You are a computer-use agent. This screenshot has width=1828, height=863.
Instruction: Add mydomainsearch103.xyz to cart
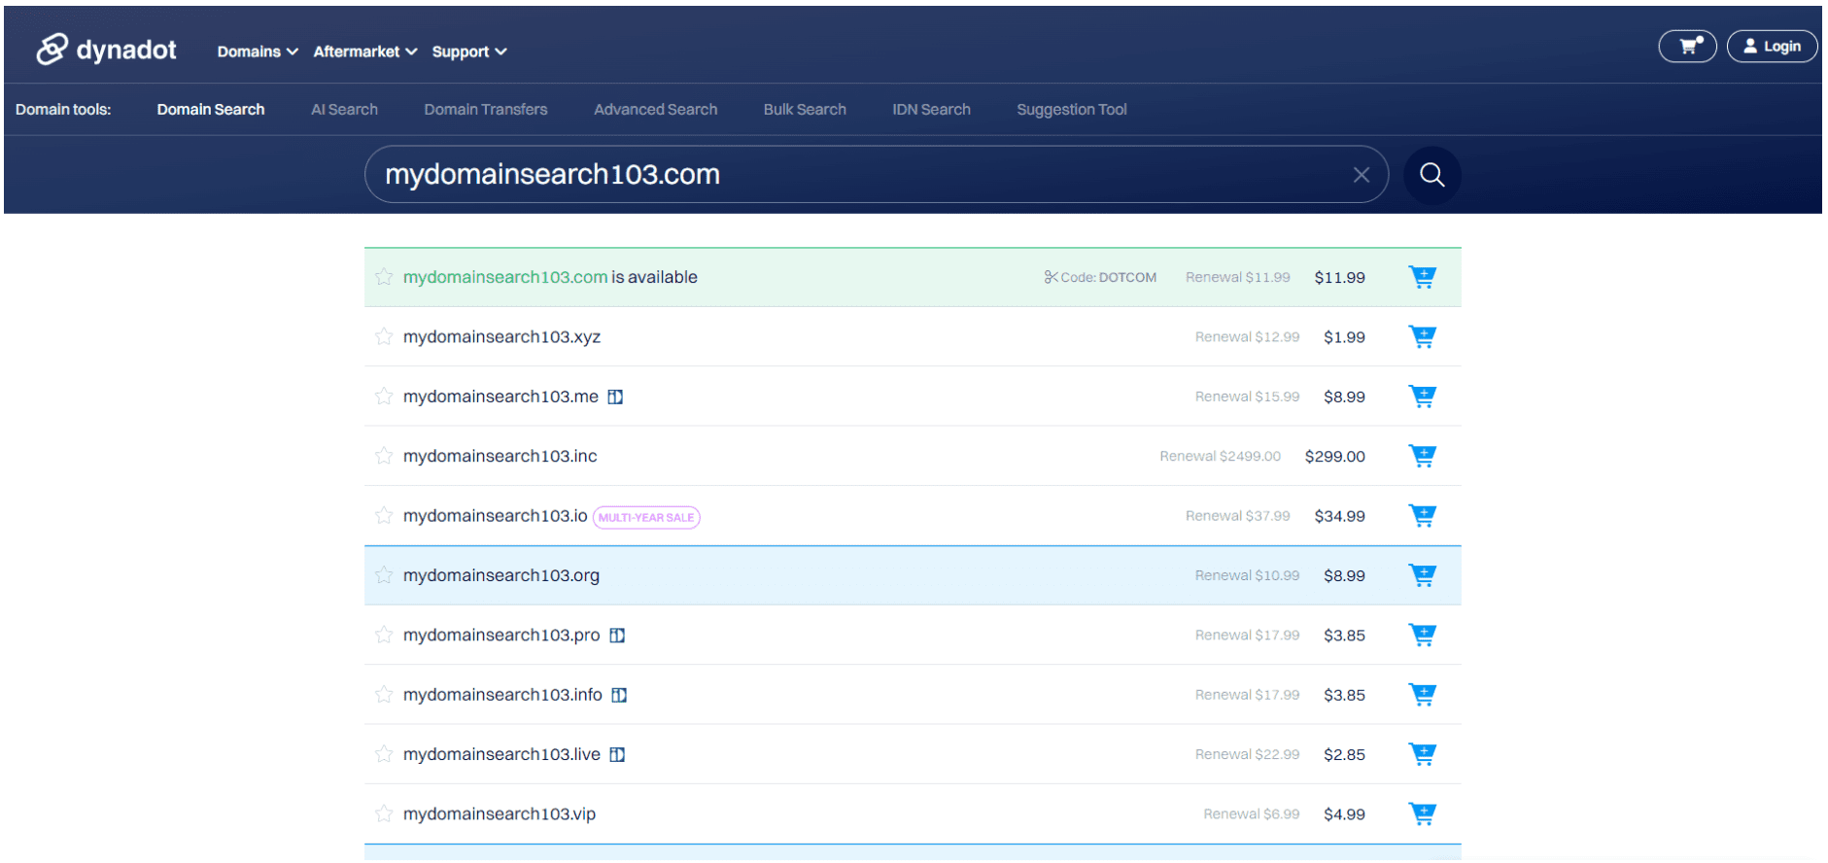tap(1422, 337)
